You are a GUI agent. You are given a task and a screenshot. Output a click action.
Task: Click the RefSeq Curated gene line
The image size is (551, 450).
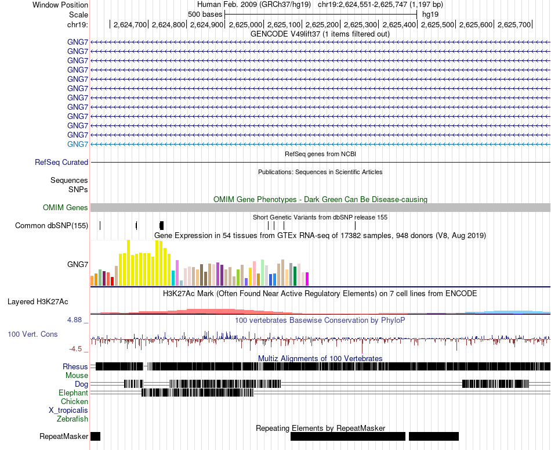[321, 162]
